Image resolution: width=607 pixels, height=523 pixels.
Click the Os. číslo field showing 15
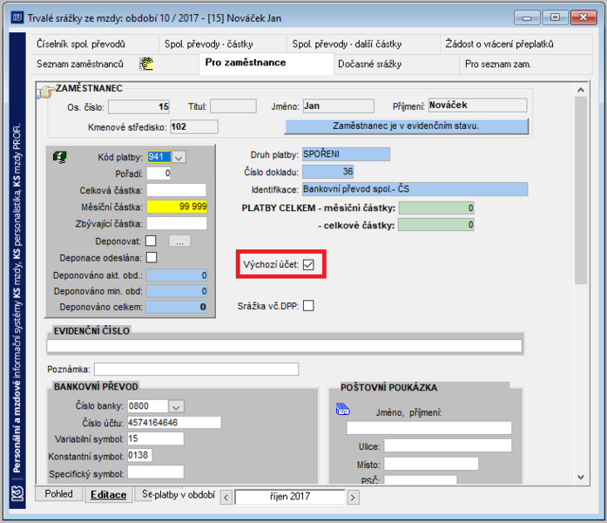pos(138,107)
